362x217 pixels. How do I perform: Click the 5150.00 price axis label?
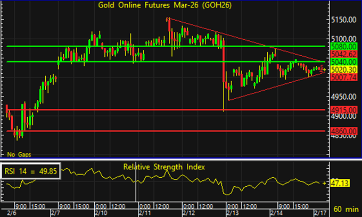[344, 20]
